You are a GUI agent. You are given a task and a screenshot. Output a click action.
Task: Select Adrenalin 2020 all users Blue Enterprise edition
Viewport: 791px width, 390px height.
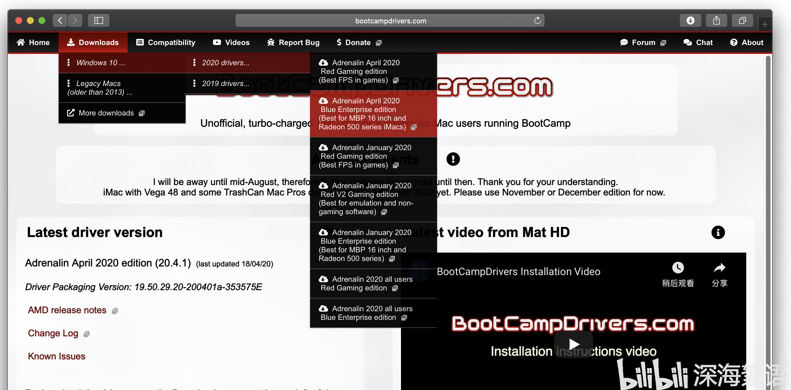coord(373,313)
